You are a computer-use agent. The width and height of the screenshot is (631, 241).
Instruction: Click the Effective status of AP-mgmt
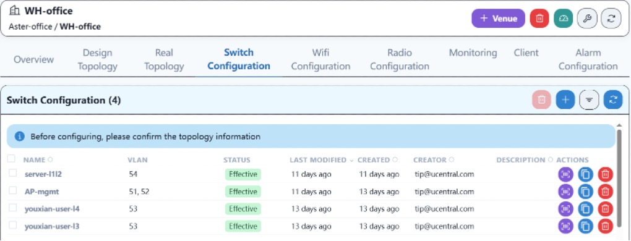coord(243,192)
